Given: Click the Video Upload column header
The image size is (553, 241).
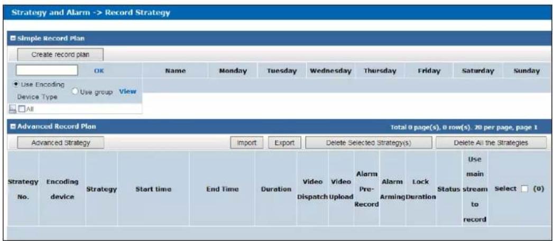Looking at the screenshot, I should tap(341, 189).
